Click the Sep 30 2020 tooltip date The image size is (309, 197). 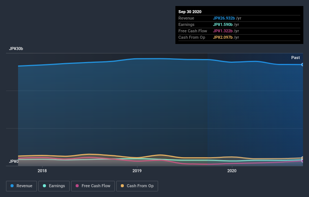point(190,12)
